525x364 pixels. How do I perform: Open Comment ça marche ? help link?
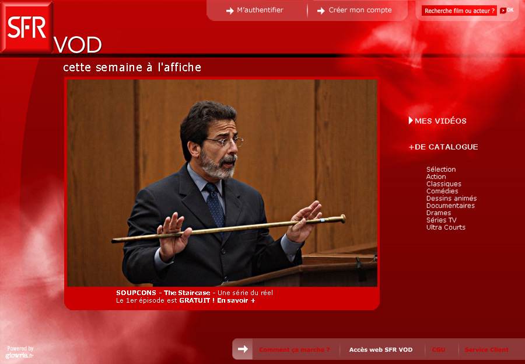click(294, 349)
